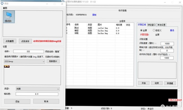Screen dimensions: 183x110
Task: Click the 点击次数 status bar entry
Action: [x=106, y=108]
